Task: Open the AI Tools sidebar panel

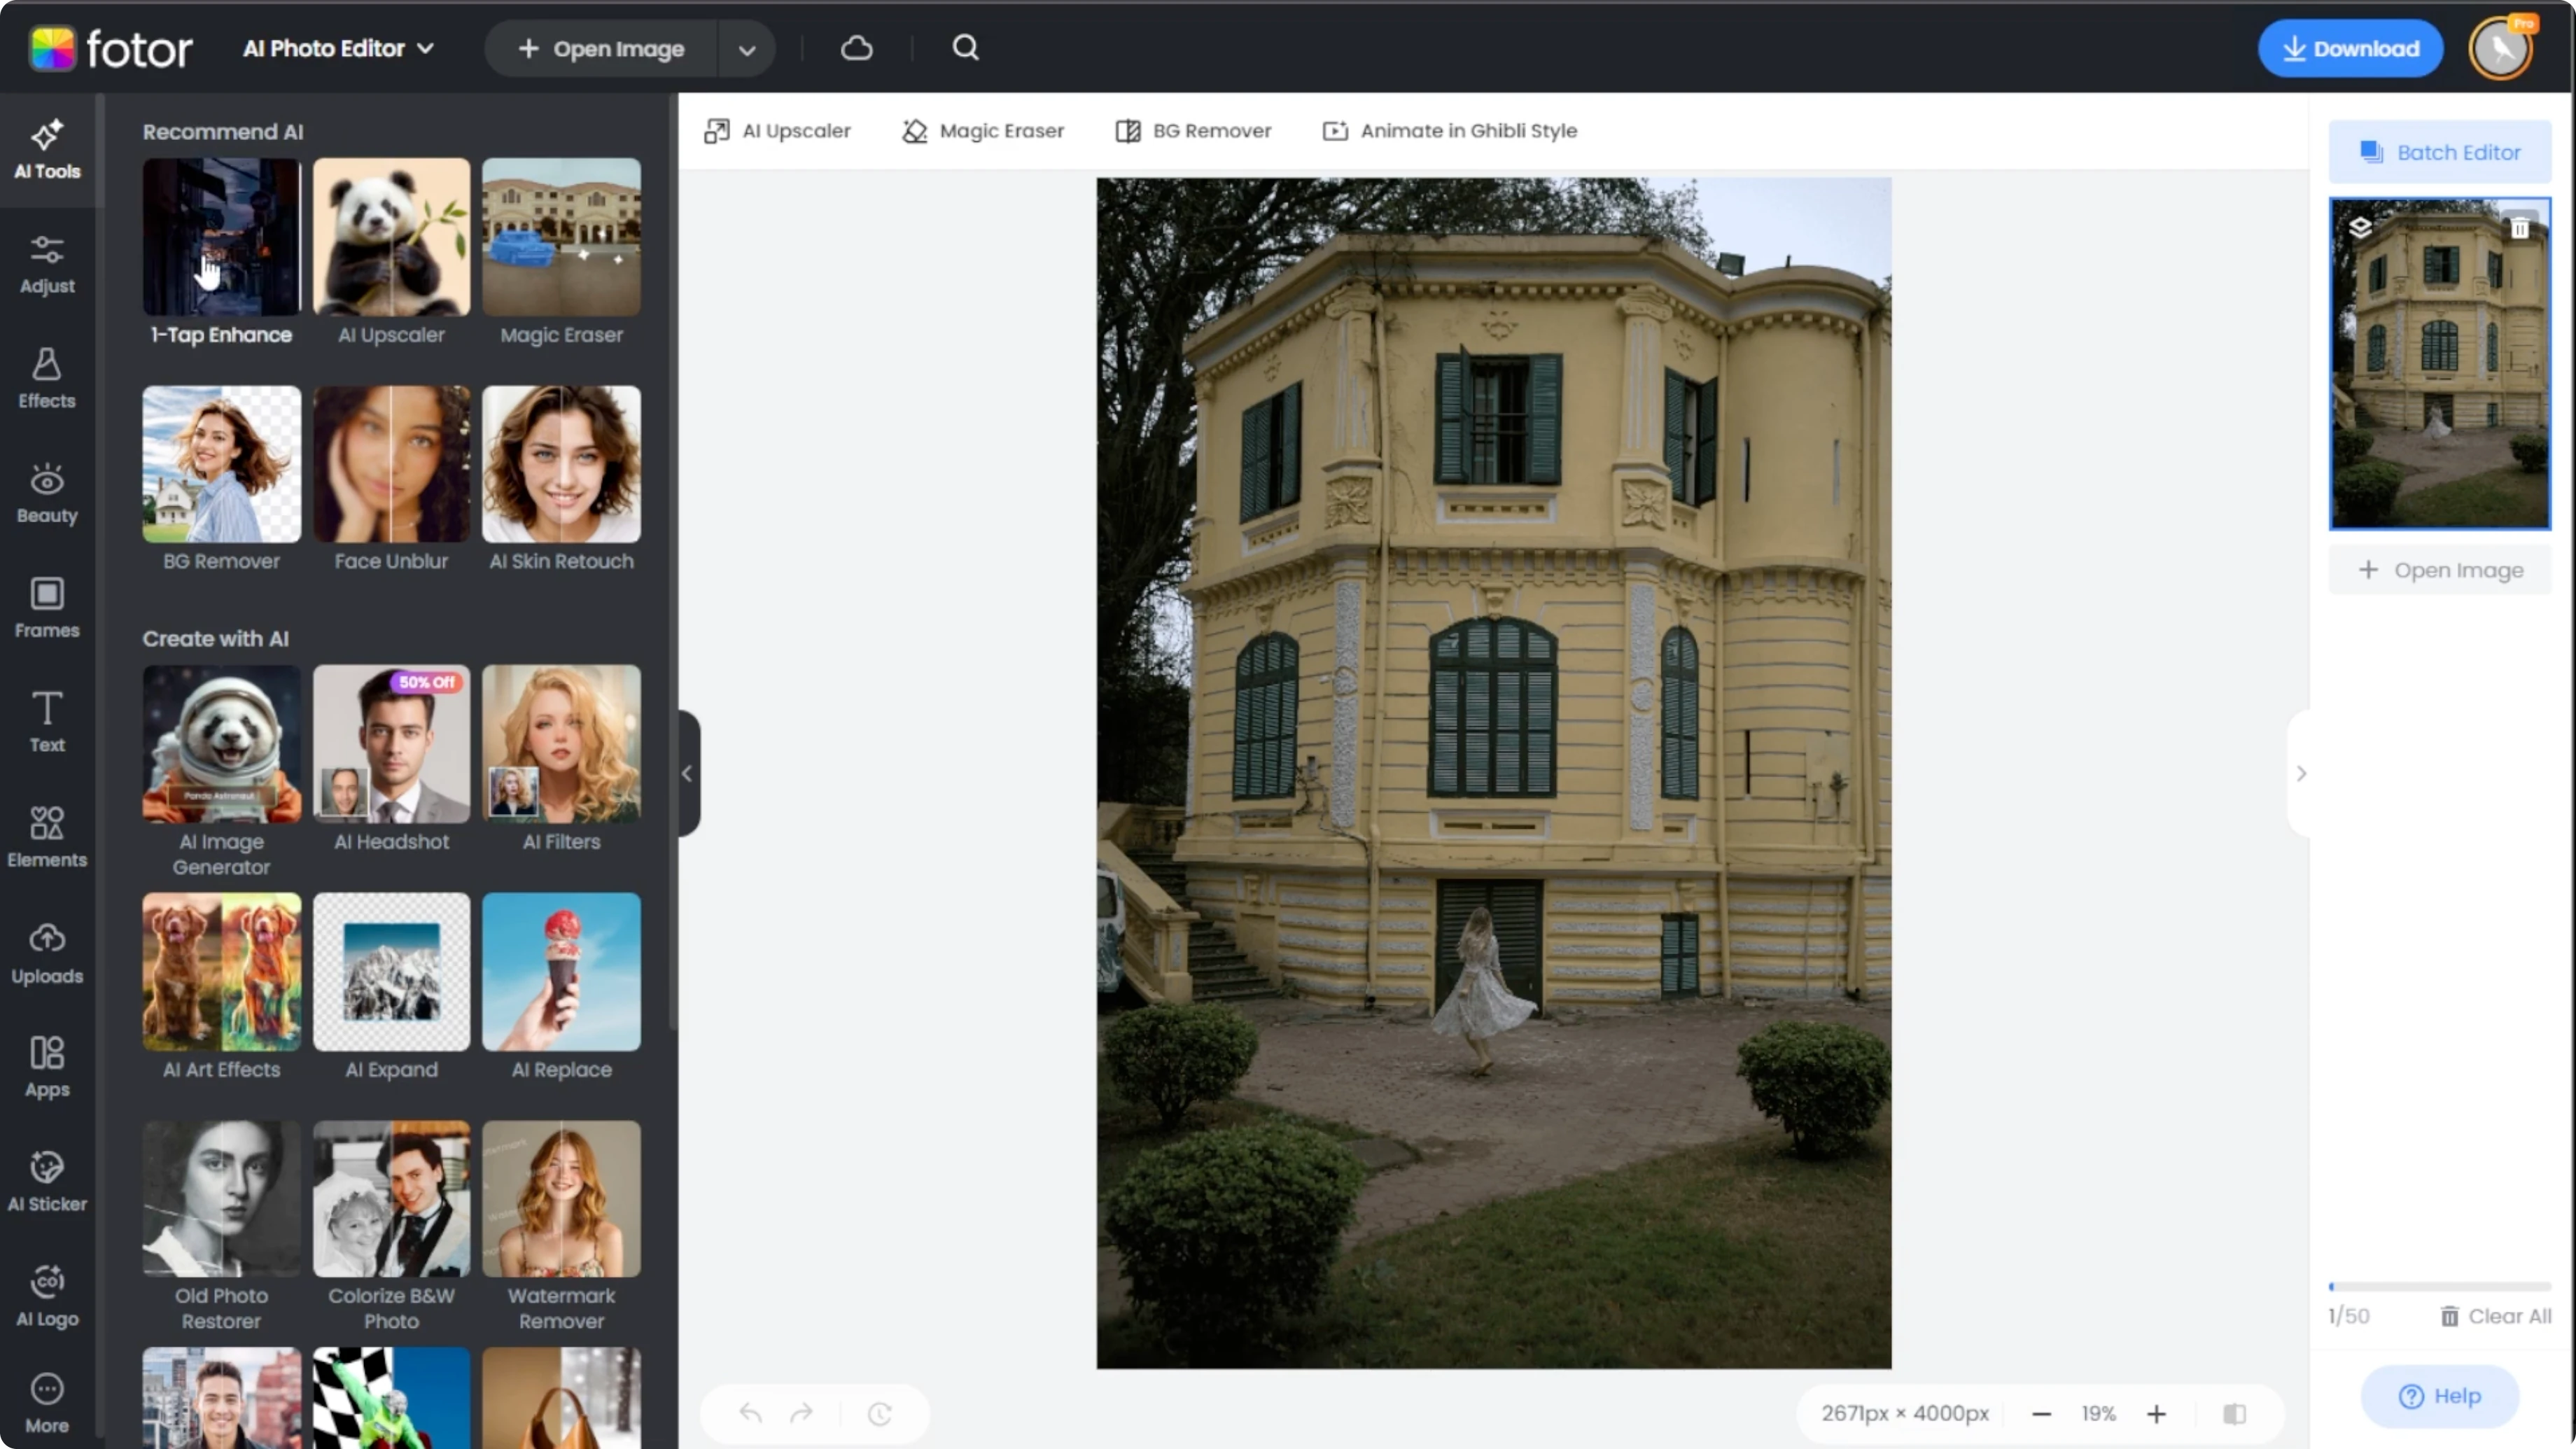Action: (47, 150)
